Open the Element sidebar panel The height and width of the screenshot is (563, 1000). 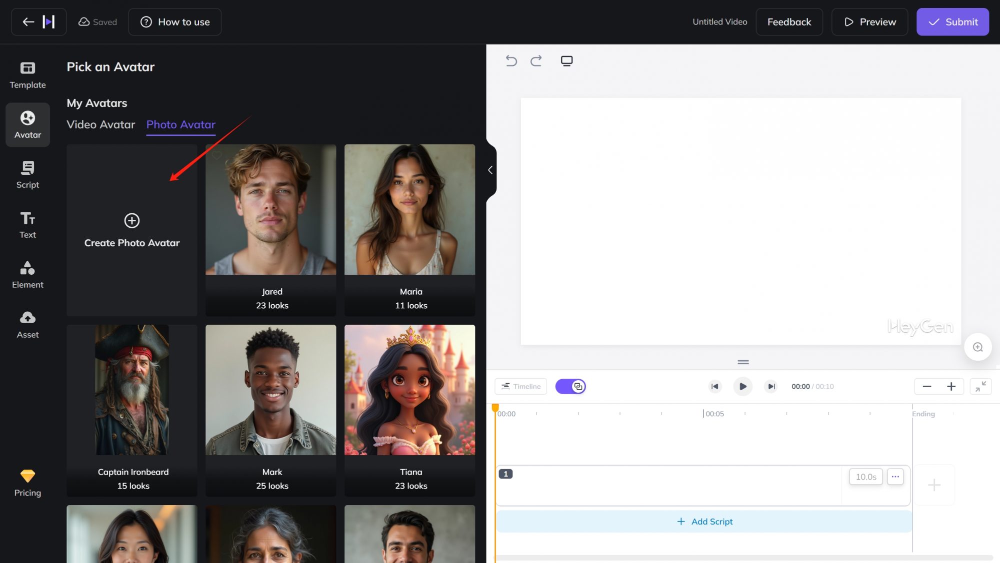27,275
